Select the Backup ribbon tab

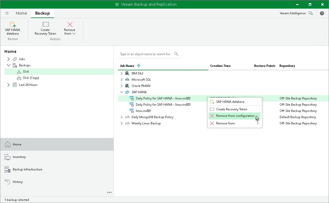click(x=43, y=13)
